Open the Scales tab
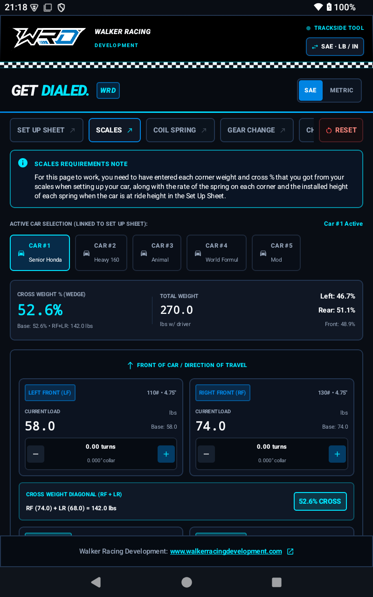The height and width of the screenshot is (597, 373). click(x=115, y=130)
